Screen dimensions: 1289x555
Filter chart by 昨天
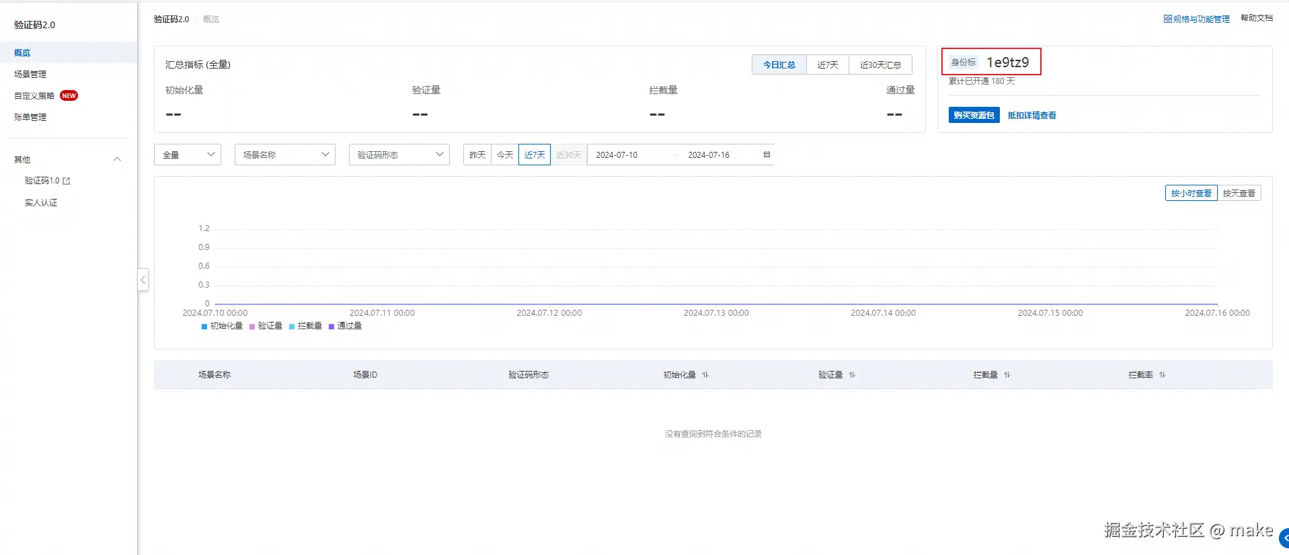pos(477,155)
